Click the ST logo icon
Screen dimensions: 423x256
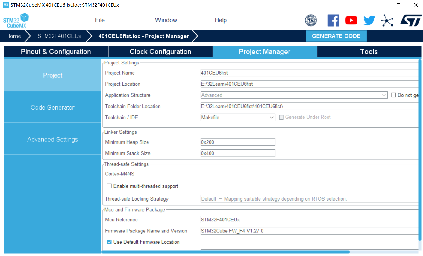click(411, 20)
